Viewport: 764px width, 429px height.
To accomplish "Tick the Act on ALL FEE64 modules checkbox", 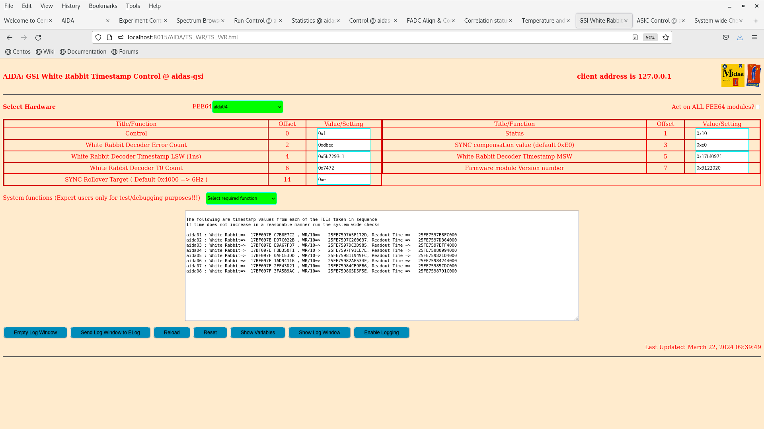I will (758, 107).
